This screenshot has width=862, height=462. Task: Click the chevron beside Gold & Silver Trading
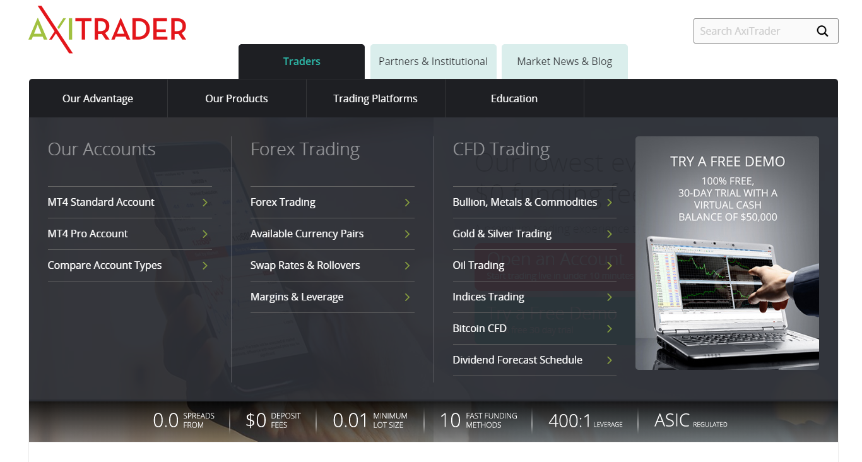point(610,234)
